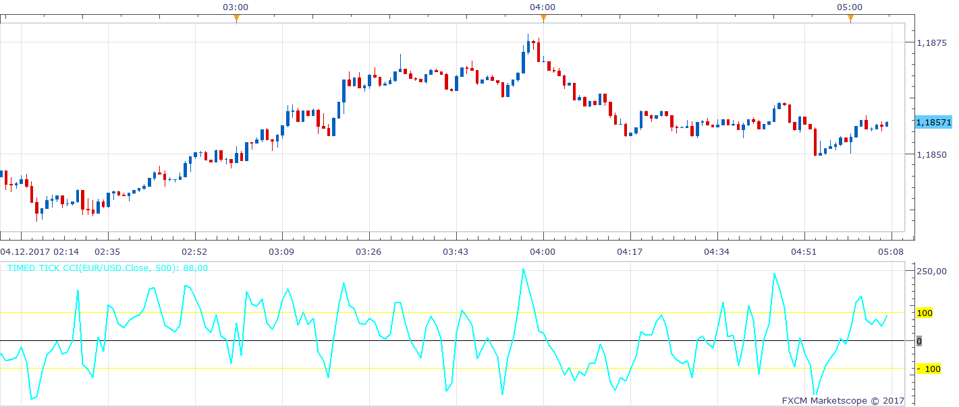Click the 250,00 CCI axis label

tap(932, 271)
